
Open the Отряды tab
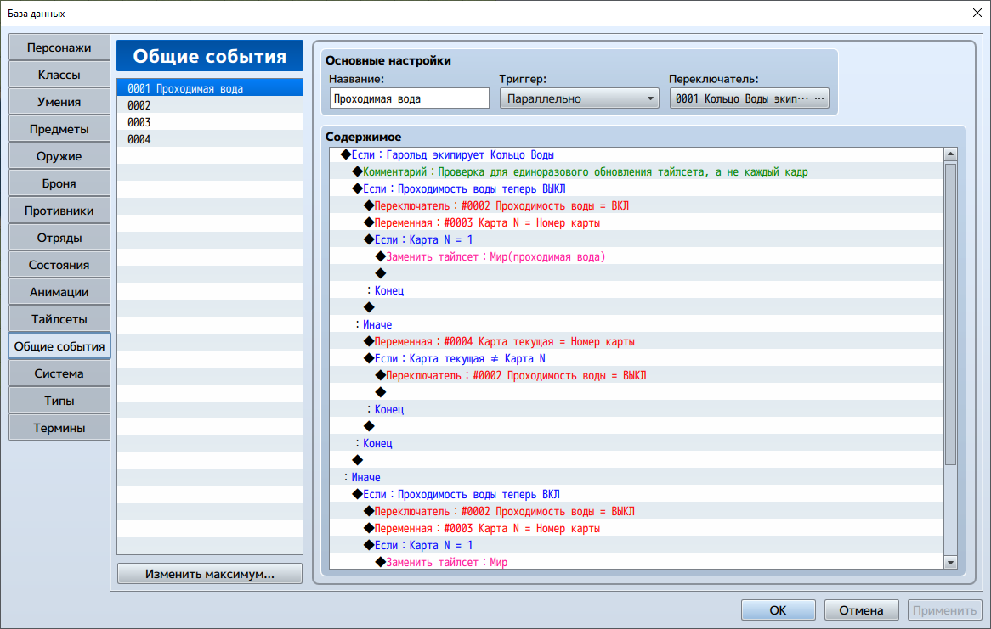pyautogui.click(x=59, y=238)
